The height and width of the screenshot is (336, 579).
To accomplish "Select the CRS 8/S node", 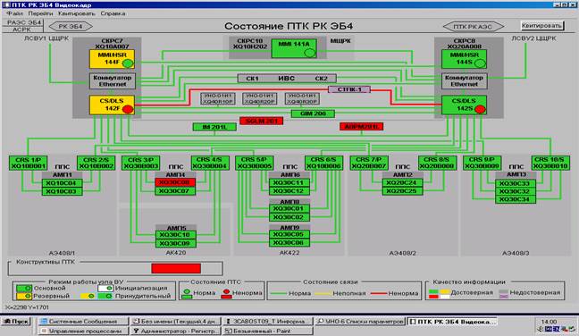I will click(437, 164).
